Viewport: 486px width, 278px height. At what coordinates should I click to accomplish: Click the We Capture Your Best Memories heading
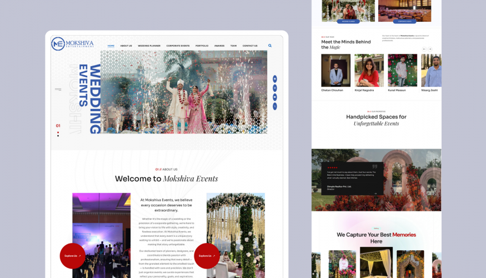tap(376, 237)
